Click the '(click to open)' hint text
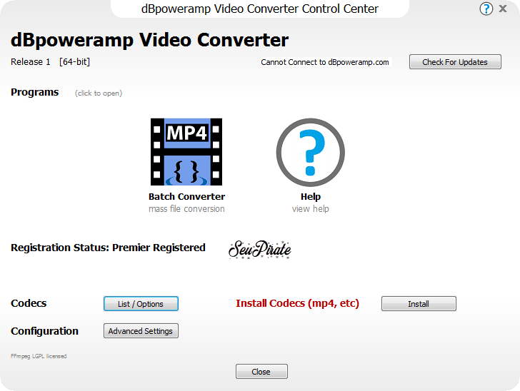520x391 pixels. coord(99,93)
